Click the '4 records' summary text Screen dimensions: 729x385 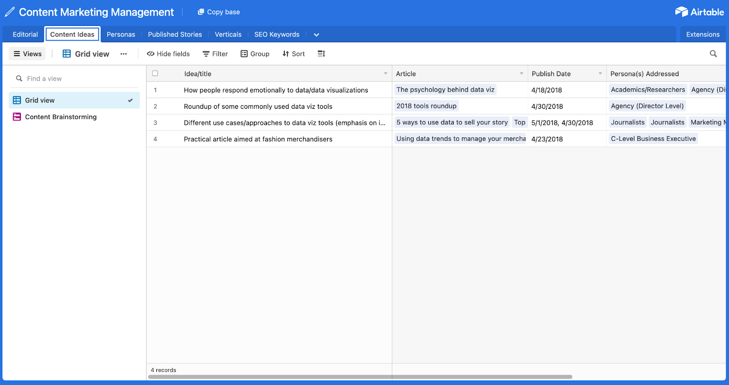(x=164, y=370)
